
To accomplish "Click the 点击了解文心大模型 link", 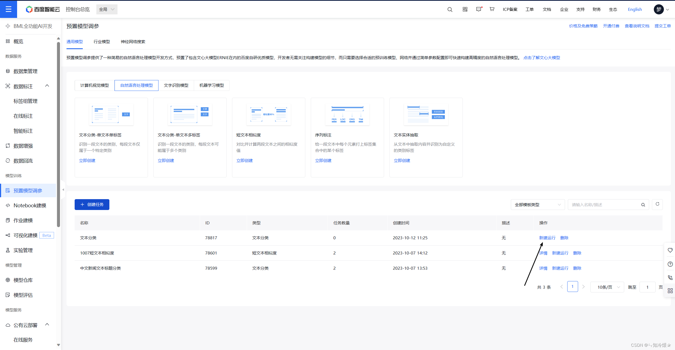I will click(x=542, y=58).
